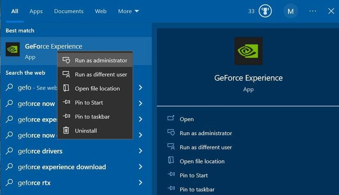Image resolution: width=339 pixels, height=195 pixels.
Task: Select Open file location from context menu
Action: [x=97, y=89]
